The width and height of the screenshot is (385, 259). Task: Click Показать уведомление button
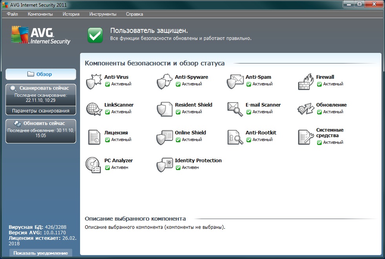[x=41, y=253]
